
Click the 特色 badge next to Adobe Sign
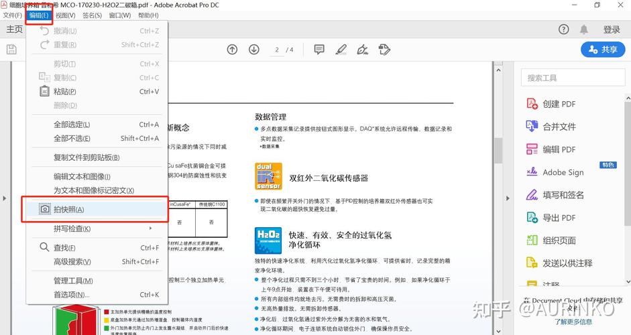click(x=608, y=165)
